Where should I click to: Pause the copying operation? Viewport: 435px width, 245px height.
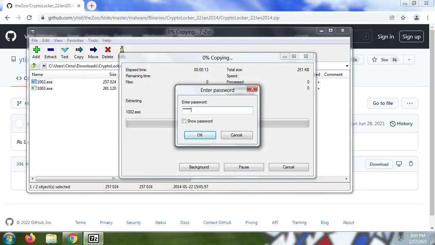click(244, 167)
